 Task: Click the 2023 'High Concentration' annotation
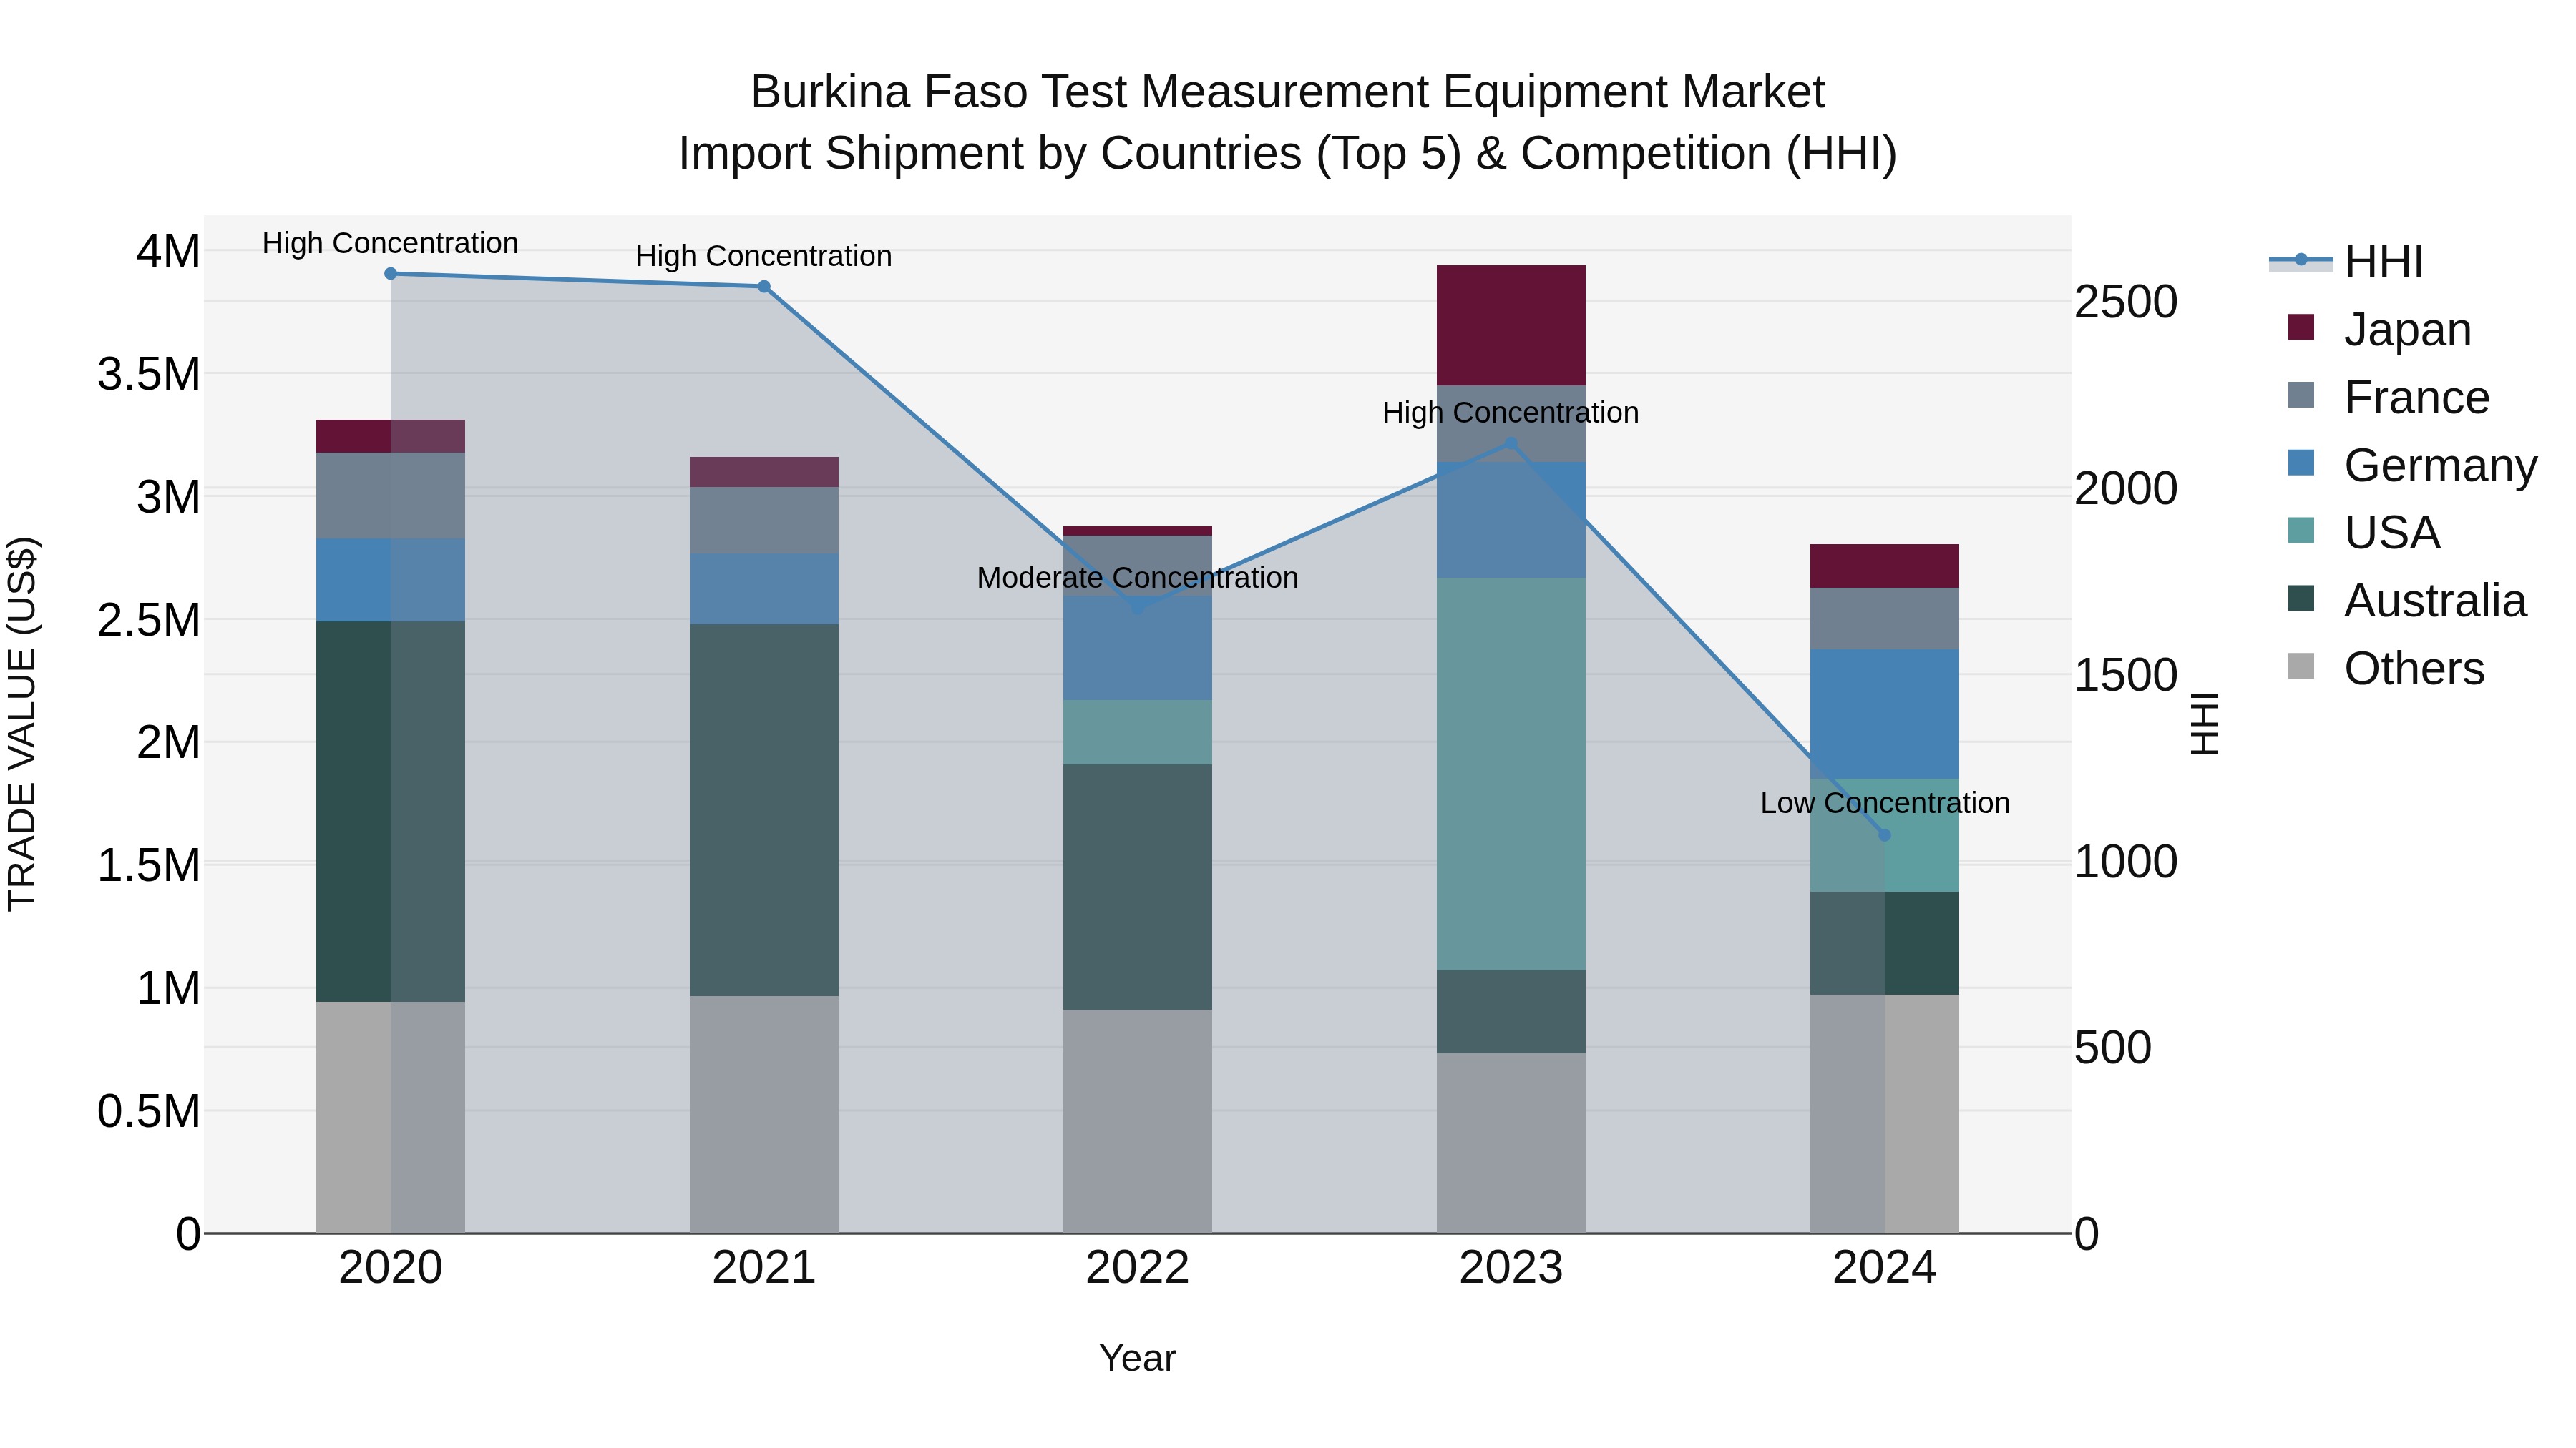(x=1511, y=412)
